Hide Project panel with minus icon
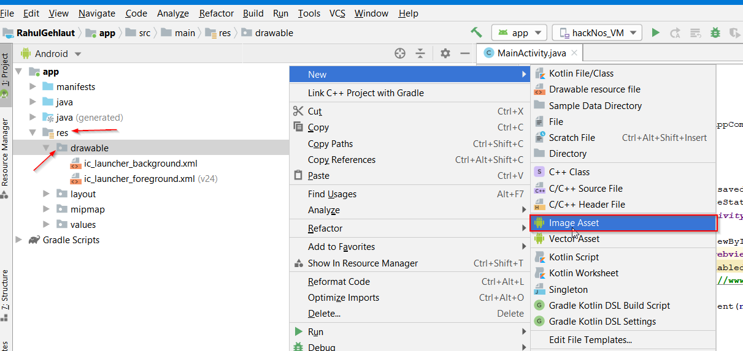The height and width of the screenshot is (351, 743). point(465,53)
